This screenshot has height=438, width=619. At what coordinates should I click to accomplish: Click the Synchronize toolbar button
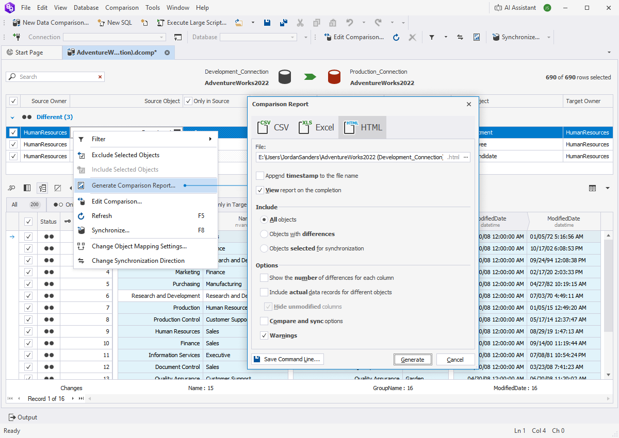(x=516, y=37)
